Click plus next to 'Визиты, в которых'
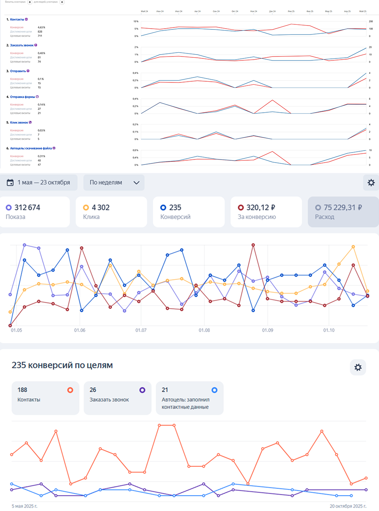Image resolution: width=379 pixels, height=511 pixels. (30, 2)
